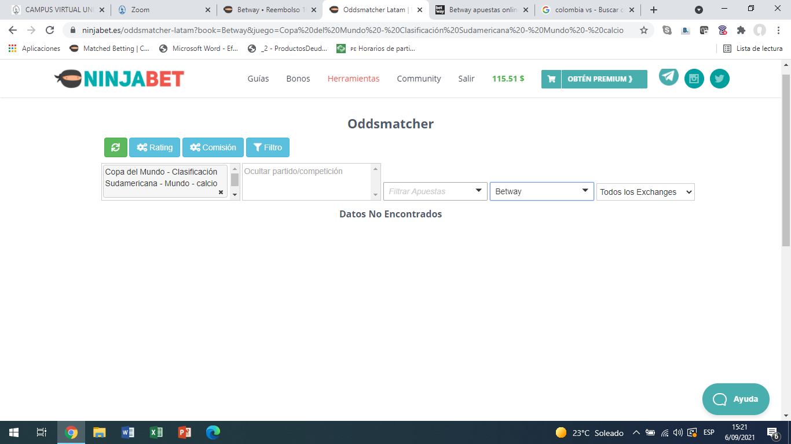
Task: Open a new browser tab
Action: point(654,10)
